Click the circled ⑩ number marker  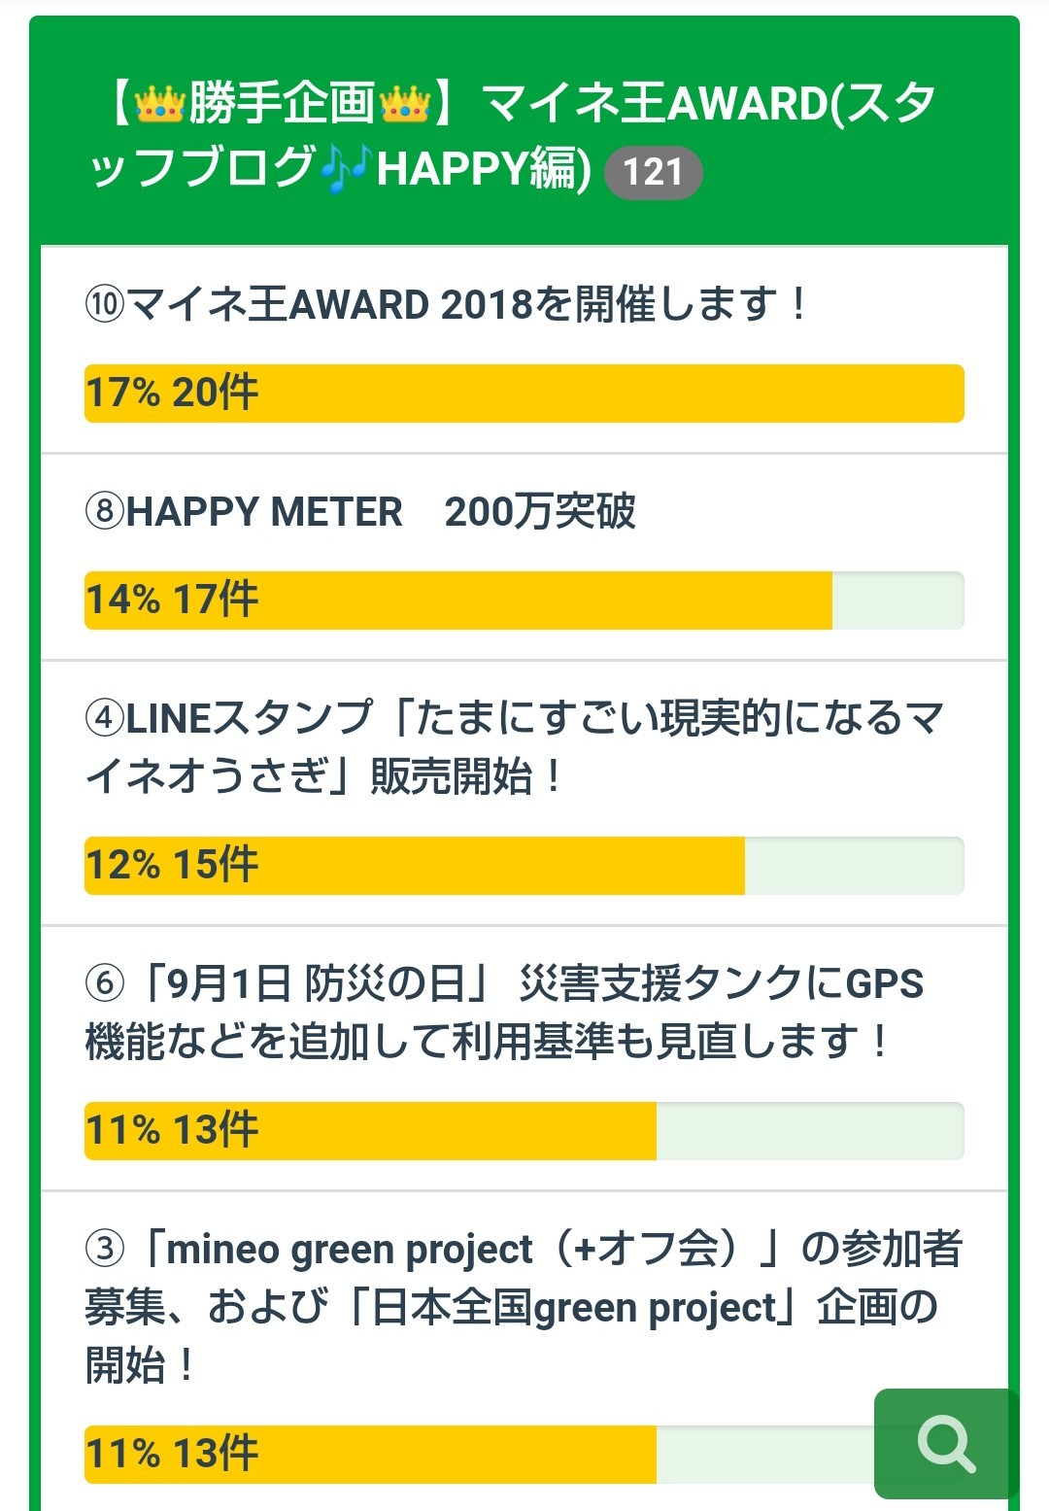(105, 304)
